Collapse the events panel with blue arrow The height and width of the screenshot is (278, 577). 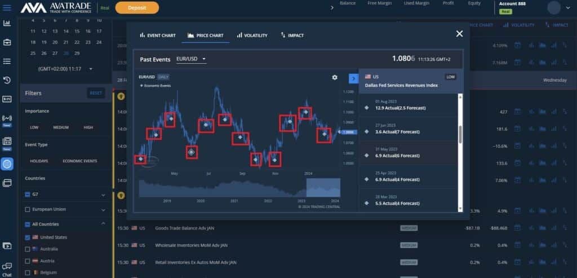click(353, 78)
